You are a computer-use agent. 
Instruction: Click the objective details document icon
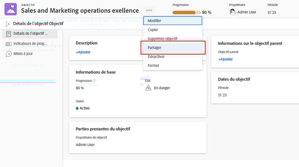pyautogui.click(x=8, y=34)
